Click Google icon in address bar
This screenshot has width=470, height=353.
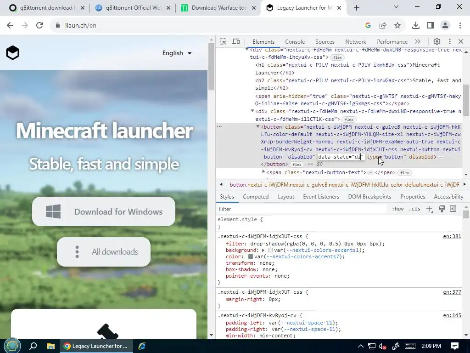coord(368,26)
